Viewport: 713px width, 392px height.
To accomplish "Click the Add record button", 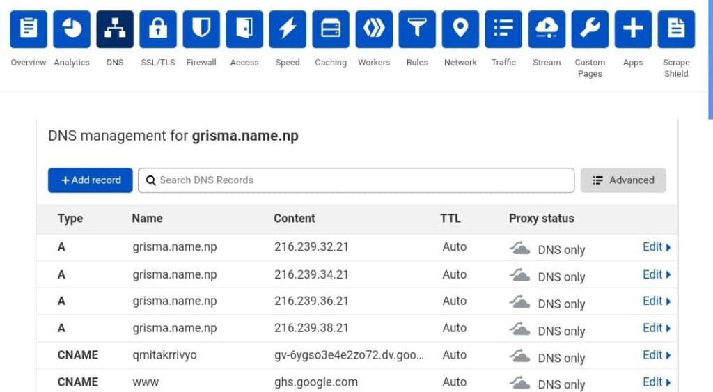I will pyautogui.click(x=90, y=180).
